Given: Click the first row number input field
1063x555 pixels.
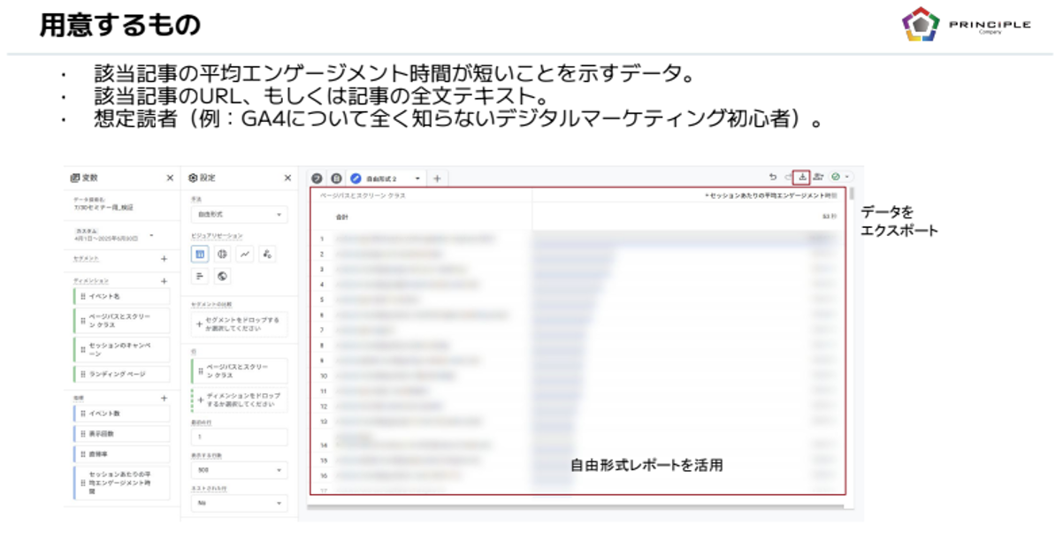Looking at the screenshot, I should tap(239, 437).
